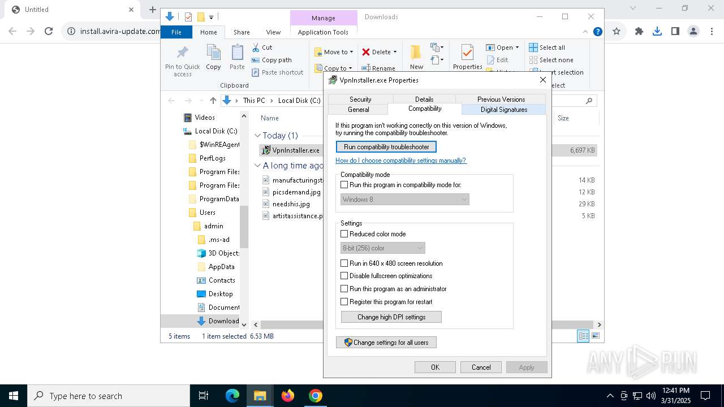The width and height of the screenshot is (724, 407).
Task: Click the New folder icon
Action: (416, 53)
